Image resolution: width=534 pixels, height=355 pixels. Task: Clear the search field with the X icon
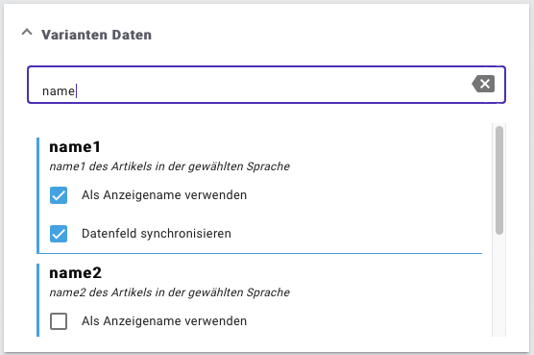[x=484, y=84]
